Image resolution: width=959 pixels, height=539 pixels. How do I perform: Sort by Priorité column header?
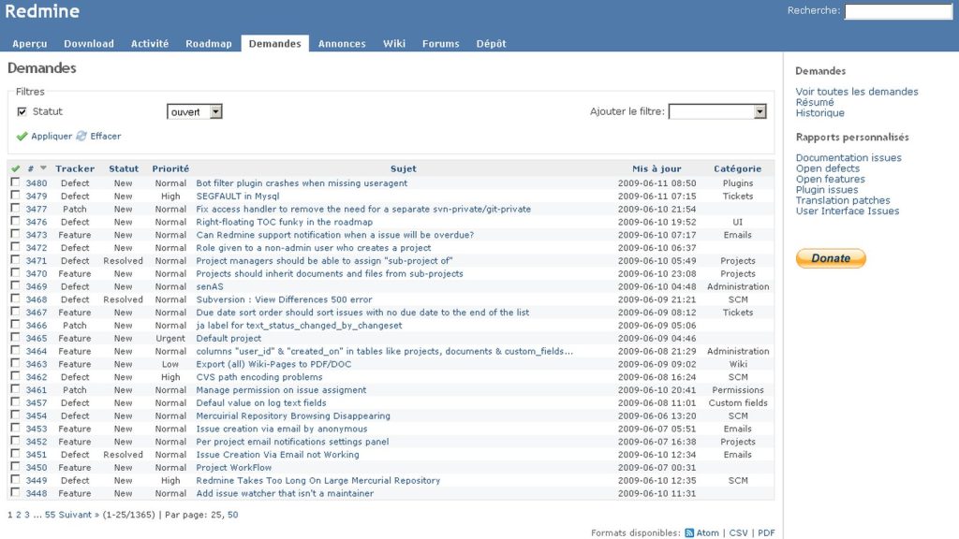point(170,168)
